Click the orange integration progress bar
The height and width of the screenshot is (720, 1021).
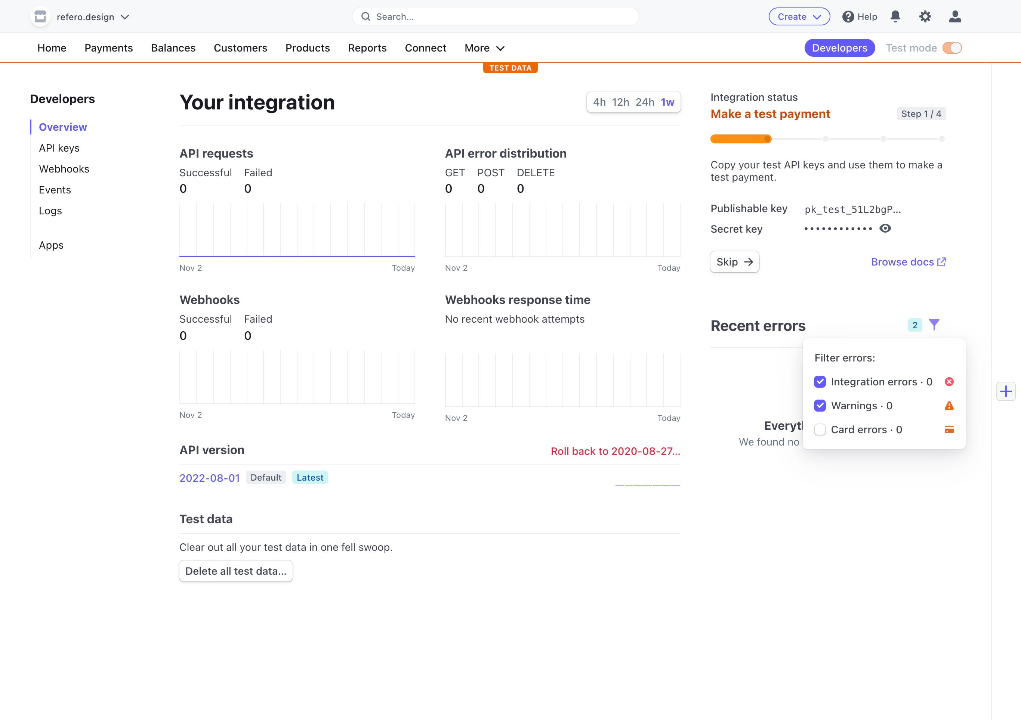coord(740,139)
